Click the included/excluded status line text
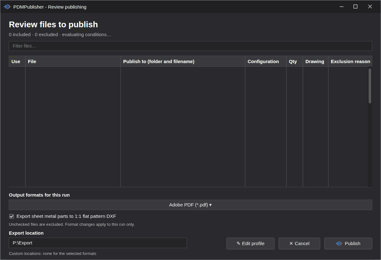Image resolution: width=381 pixels, height=260 pixels. (x=60, y=34)
